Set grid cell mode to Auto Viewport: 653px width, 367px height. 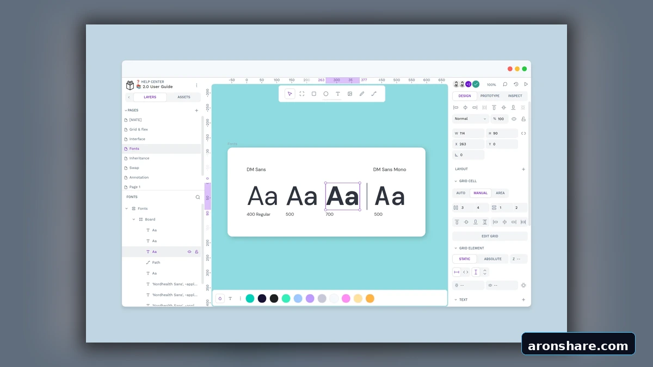461,193
